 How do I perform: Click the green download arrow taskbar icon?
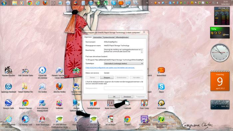[99, 3]
